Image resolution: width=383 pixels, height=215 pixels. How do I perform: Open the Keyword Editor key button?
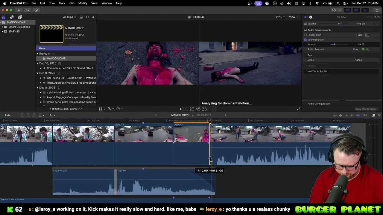(27, 10)
